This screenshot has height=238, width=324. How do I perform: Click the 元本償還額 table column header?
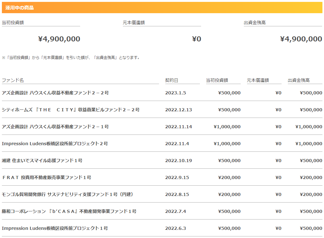tap(258, 80)
